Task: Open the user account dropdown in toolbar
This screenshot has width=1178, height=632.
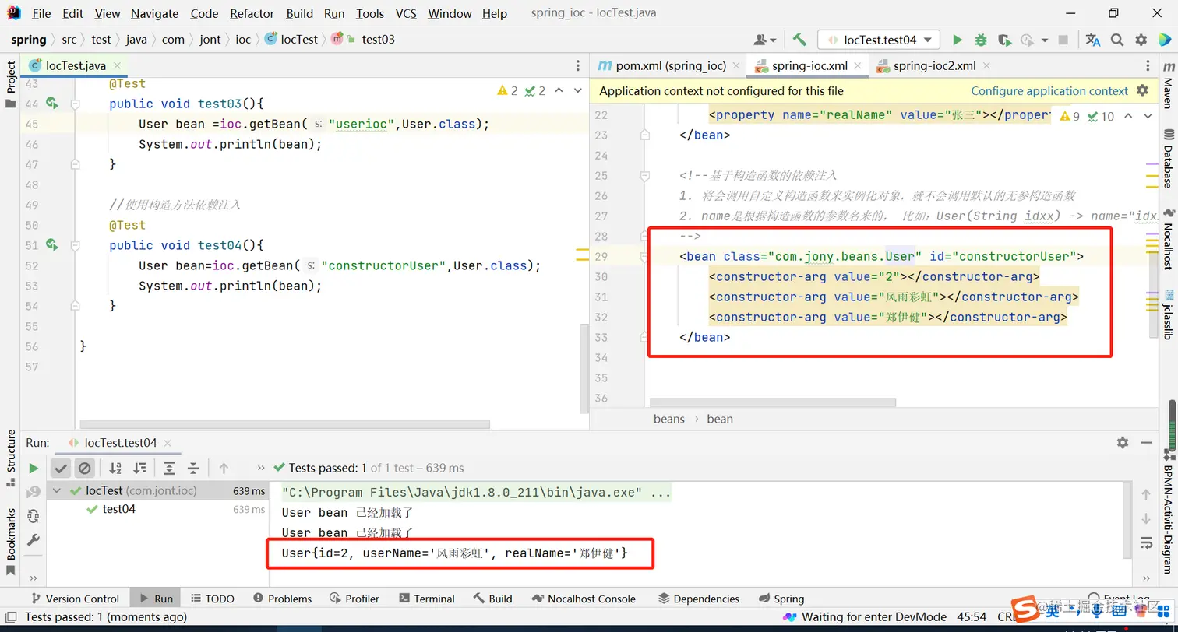Action: coord(765,40)
